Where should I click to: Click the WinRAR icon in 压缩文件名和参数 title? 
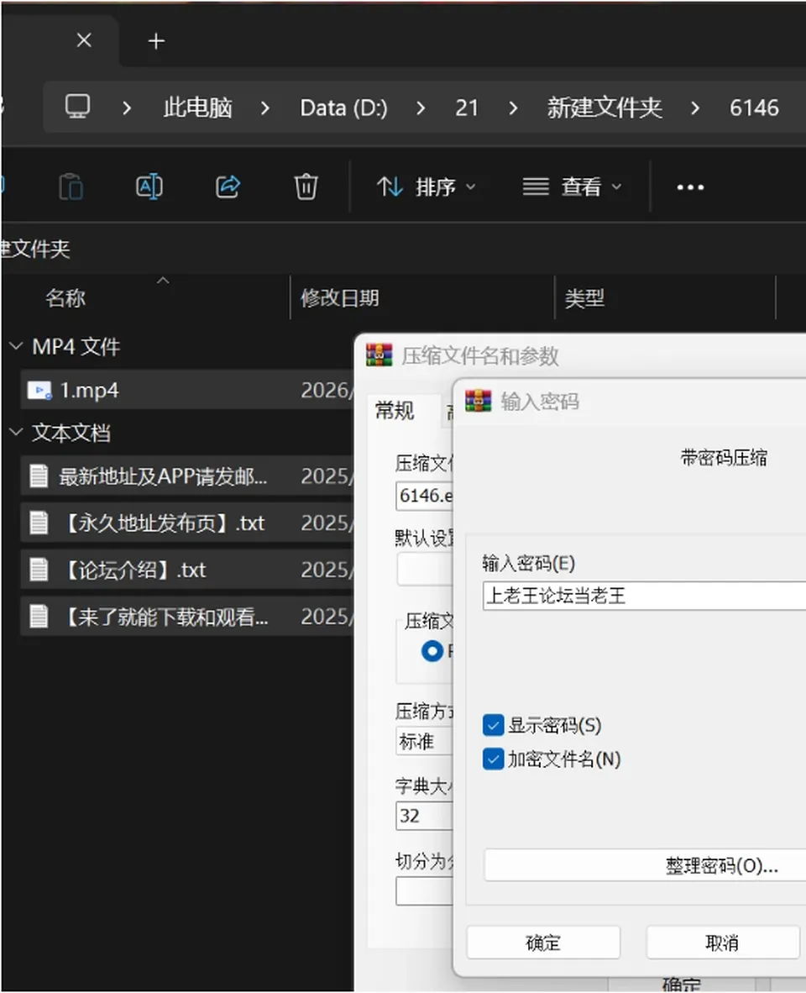(379, 355)
